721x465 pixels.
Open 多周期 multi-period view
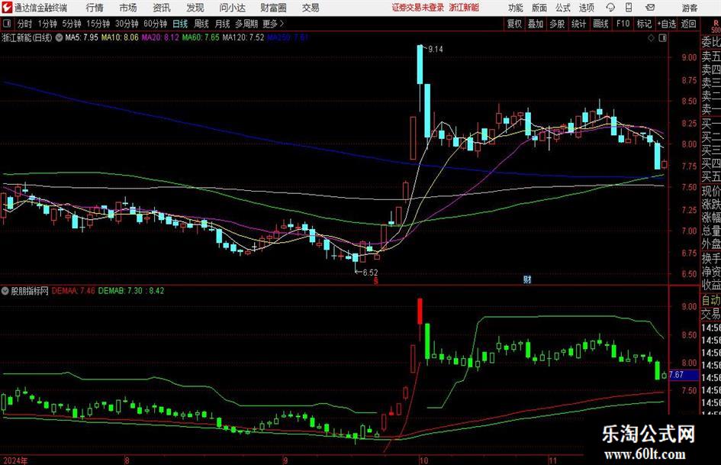point(246,24)
